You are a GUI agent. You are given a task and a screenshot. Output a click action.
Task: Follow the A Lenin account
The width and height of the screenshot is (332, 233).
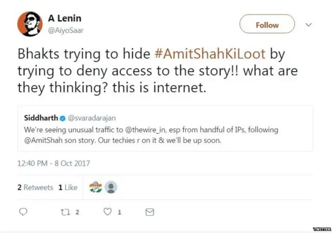click(x=267, y=24)
